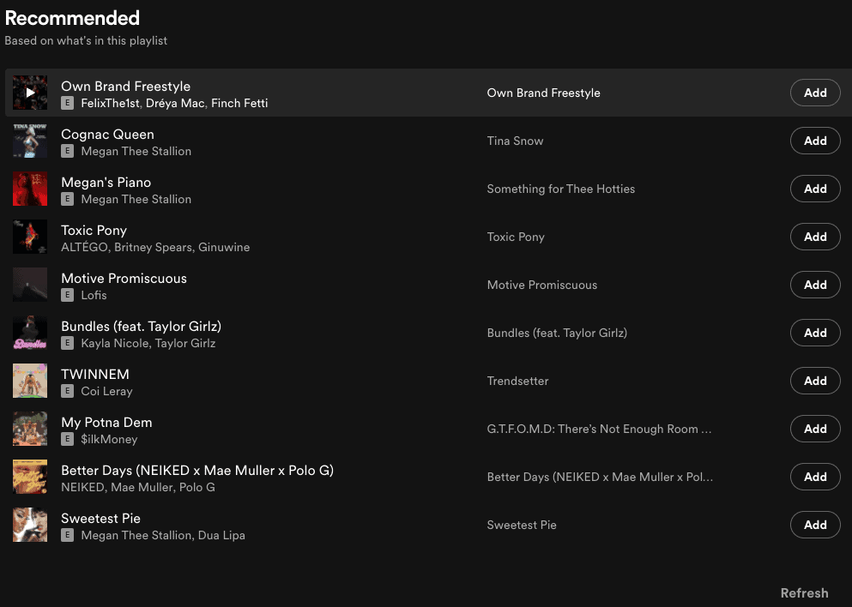This screenshot has width=852, height=607.
Task: Play Own Brand Freestyle track
Action: [30, 93]
